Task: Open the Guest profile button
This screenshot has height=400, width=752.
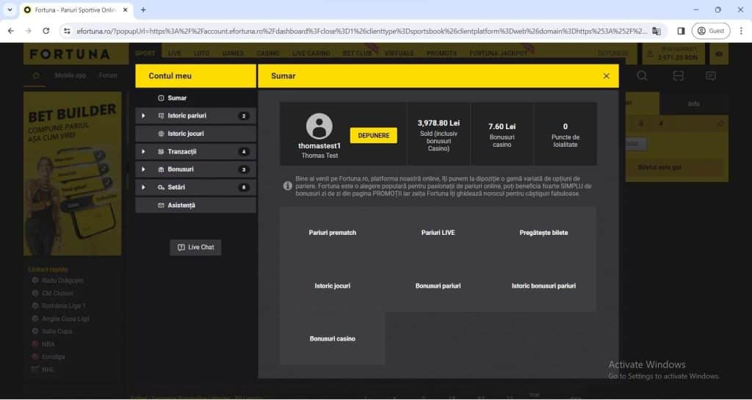Action: tap(711, 31)
